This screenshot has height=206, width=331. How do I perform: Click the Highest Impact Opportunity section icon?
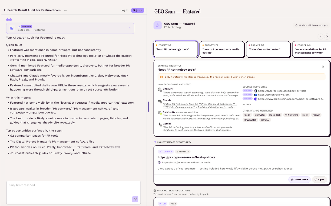[155, 142]
